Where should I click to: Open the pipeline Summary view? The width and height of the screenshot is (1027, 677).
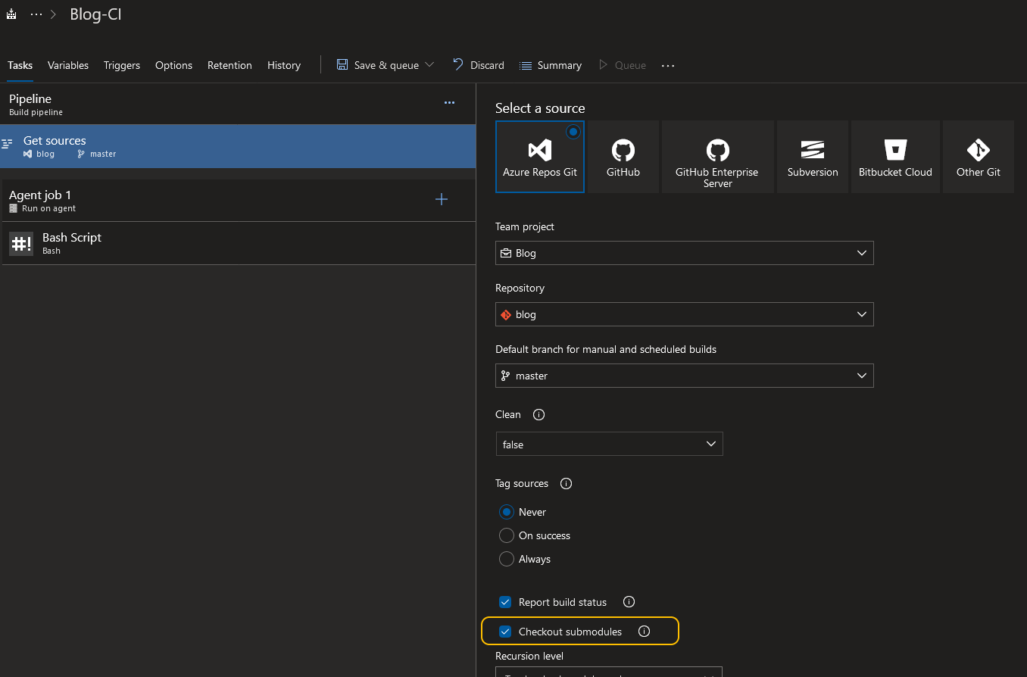point(551,65)
